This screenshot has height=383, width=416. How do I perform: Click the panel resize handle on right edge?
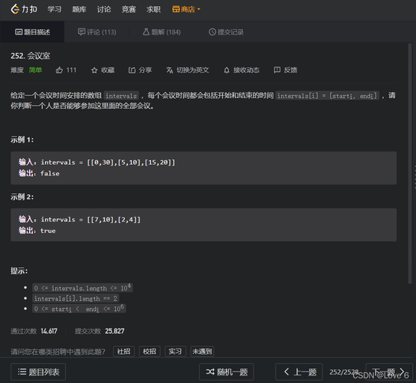pos(415,177)
